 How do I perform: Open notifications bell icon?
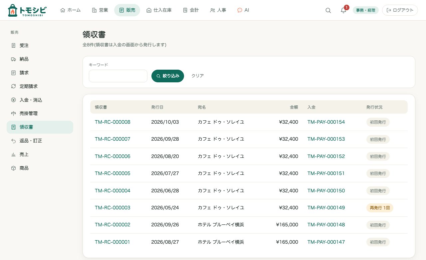(343, 10)
